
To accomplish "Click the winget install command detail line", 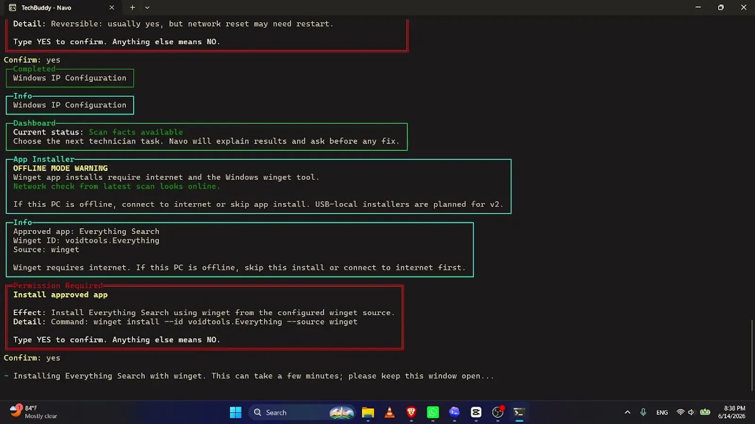I will point(185,322).
